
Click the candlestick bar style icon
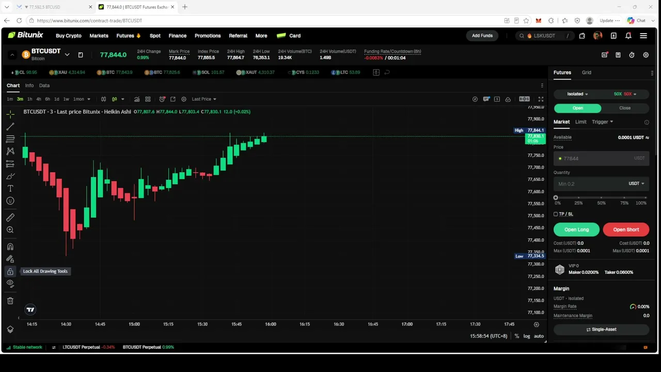[103, 99]
